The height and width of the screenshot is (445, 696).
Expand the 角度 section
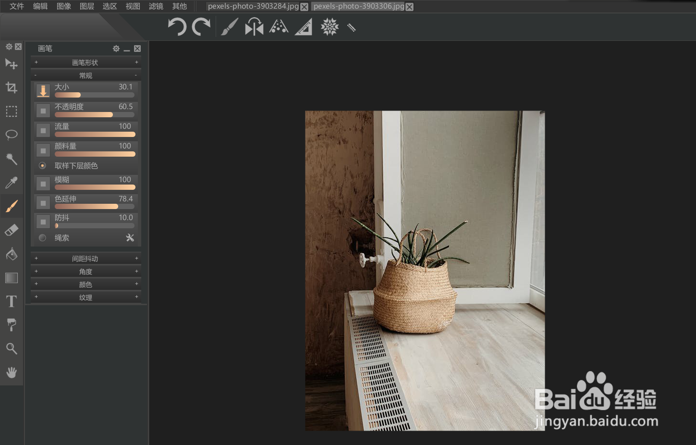click(x=86, y=272)
